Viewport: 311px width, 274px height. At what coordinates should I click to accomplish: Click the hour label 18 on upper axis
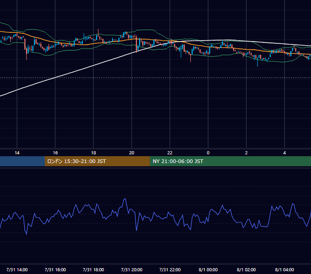pyautogui.click(x=93, y=153)
